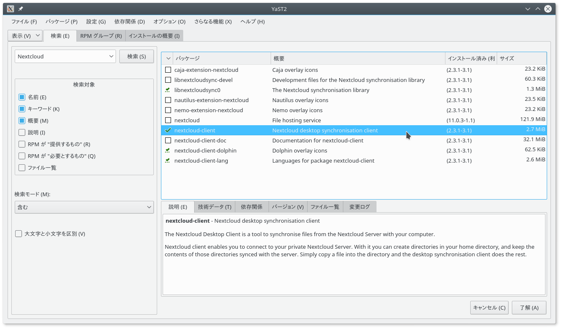Viewport: 561px width, 329px height.
Task: Toggle nextcloud package checkbox
Action: (168, 120)
